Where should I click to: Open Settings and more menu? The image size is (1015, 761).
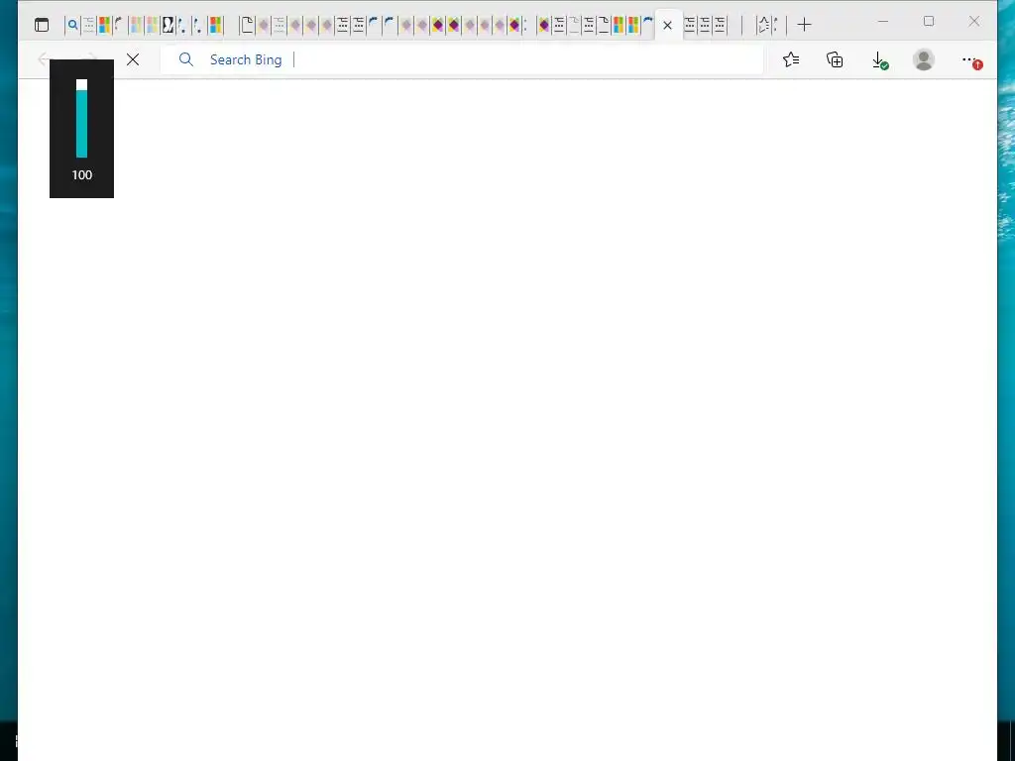(971, 60)
